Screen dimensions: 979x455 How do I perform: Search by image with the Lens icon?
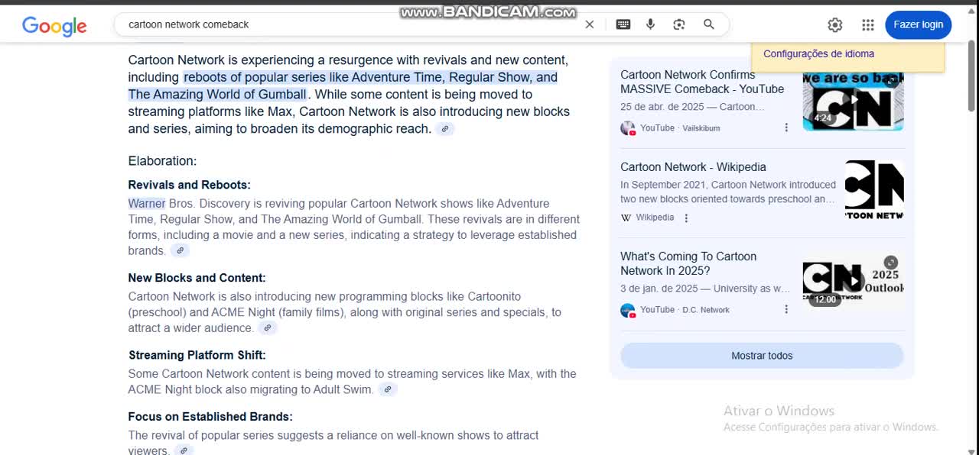tap(679, 24)
